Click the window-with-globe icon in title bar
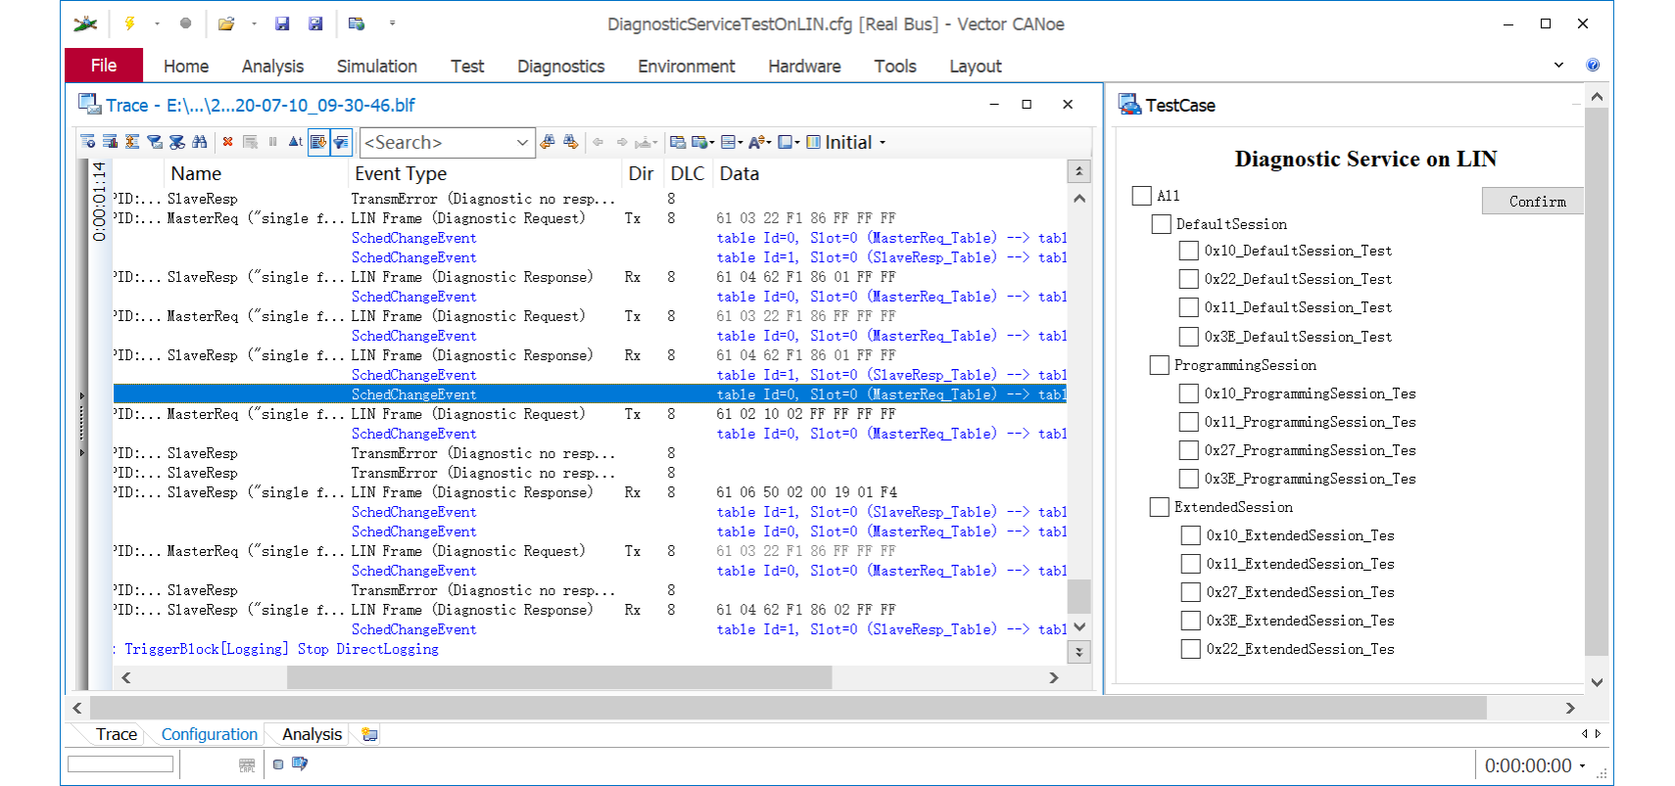This screenshot has width=1675, height=786. pos(357,23)
